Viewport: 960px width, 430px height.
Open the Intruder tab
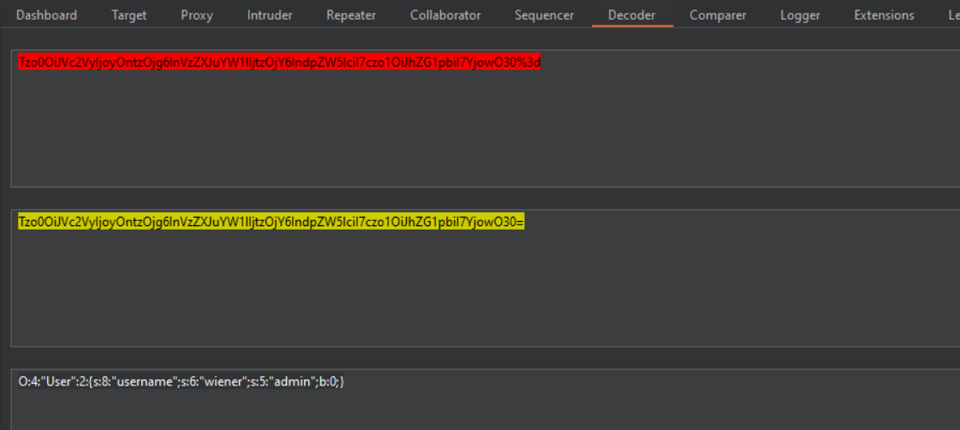point(270,15)
